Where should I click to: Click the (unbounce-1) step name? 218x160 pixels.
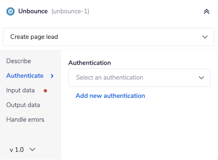point(70,11)
